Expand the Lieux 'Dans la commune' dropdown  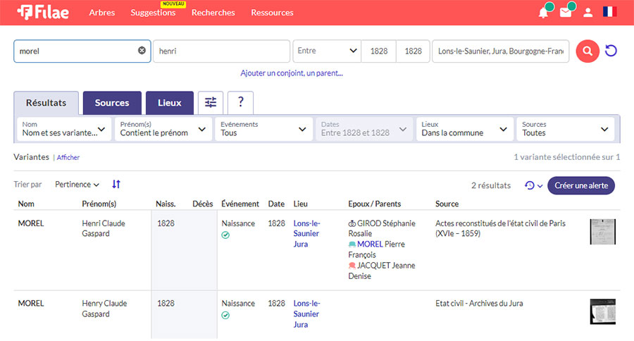[464, 129]
